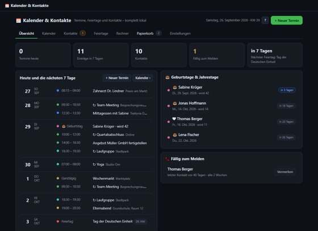Select the 27 SO SEP date header
This screenshot has width=318, height=231.
pos(32,91)
